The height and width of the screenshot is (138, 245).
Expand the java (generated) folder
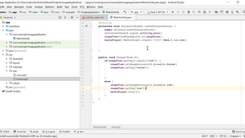(x=3, y=51)
